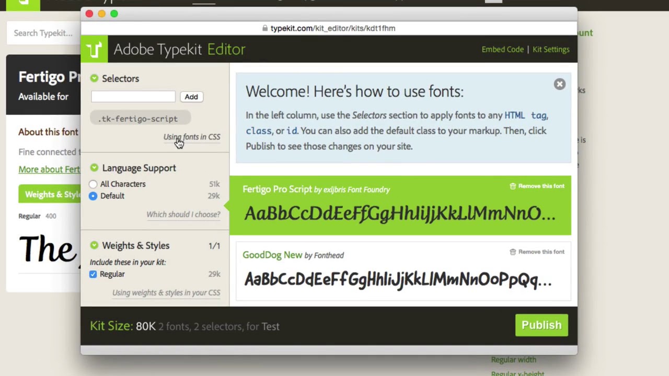This screenshot has height=376, width=669.
Task: Click the Language Support heading
Action: pyautogui.click(x=139, y=168)
